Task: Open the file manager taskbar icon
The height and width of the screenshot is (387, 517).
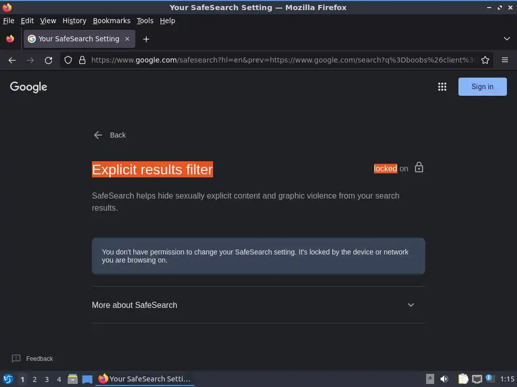Action: [x=73, y=379]
